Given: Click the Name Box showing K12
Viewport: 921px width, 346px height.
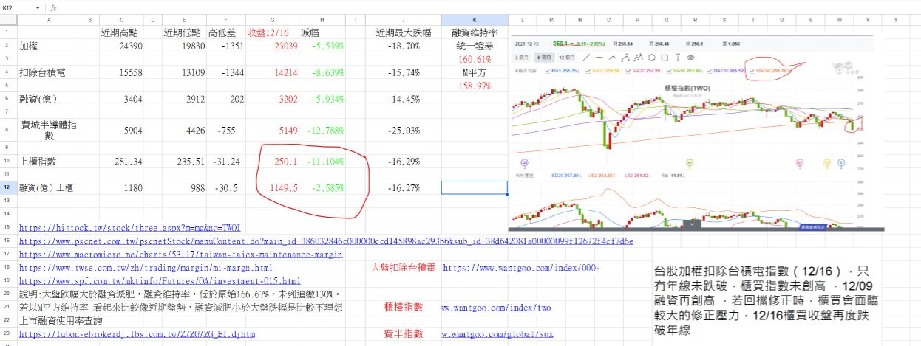Looking at the screenshot, I should click(16, 7).
